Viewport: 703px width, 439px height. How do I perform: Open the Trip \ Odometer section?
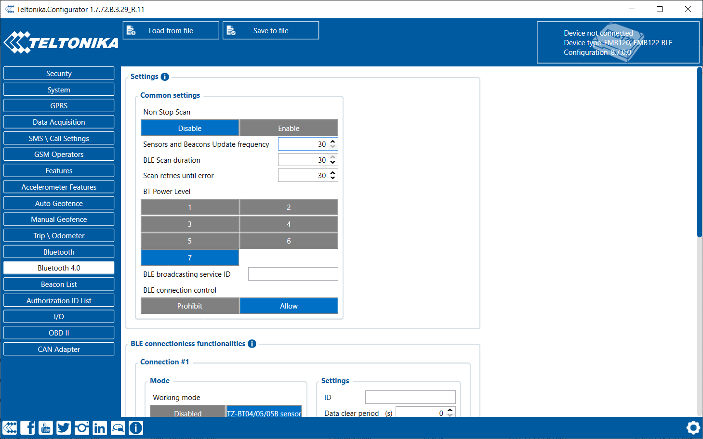click(59, 235)
